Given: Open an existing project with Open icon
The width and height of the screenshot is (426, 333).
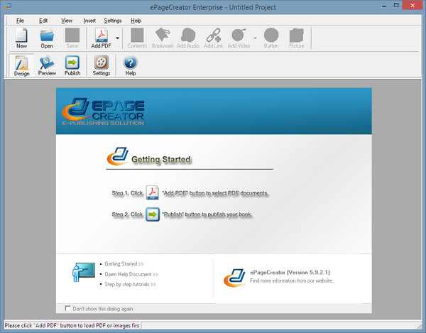Looking at the screenshot, I should tap(47, 38).
